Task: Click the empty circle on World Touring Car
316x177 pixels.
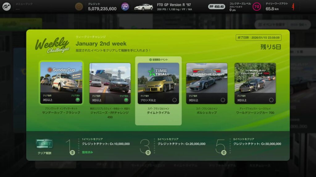Action: click(271, 100)
